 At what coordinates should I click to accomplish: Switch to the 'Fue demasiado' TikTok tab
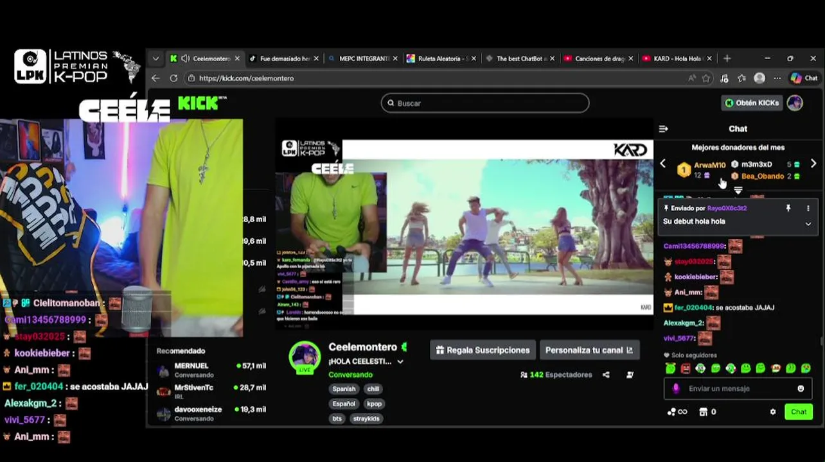tap(283, 58)
